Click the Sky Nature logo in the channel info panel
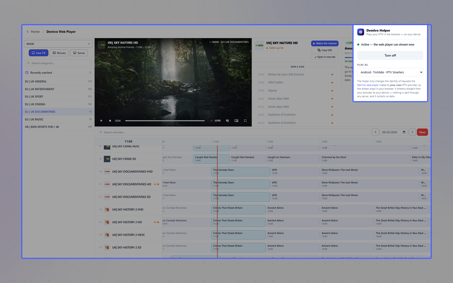The width and height of the screenshot is (453, 283). coord(259,45)
